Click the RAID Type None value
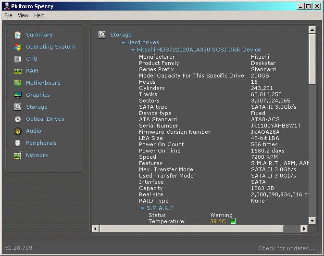 [x=258, y=201]
